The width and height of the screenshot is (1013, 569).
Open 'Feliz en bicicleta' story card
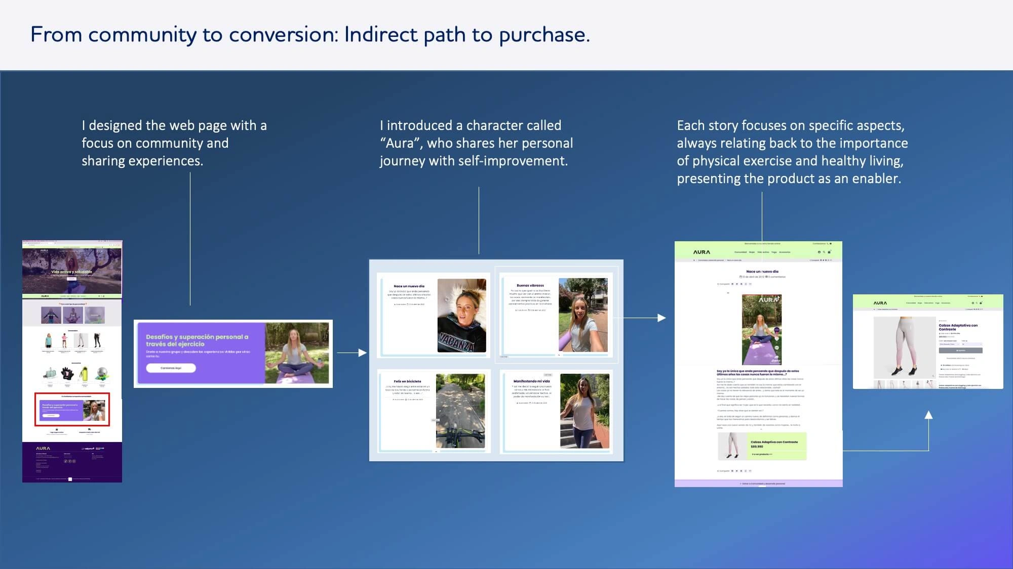pos(407,381)
